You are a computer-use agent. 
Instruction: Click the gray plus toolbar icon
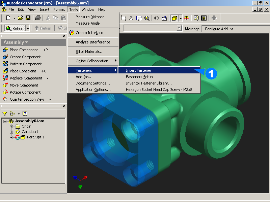coord(214,18)
